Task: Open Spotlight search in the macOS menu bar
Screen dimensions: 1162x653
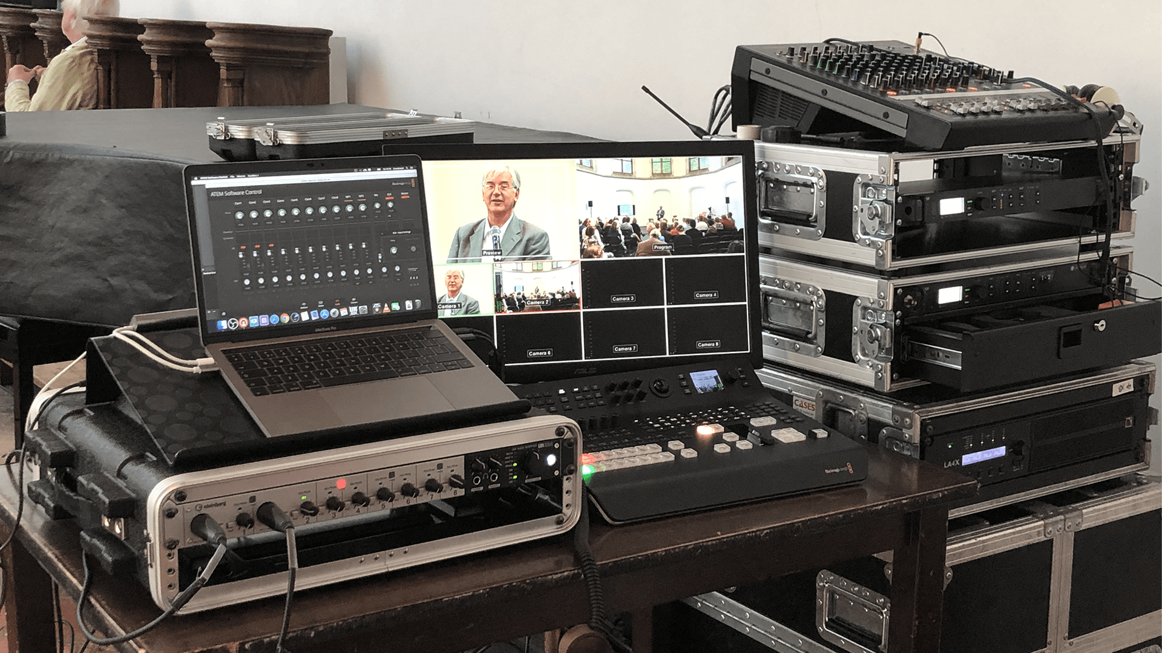Action: coord(407,168)
